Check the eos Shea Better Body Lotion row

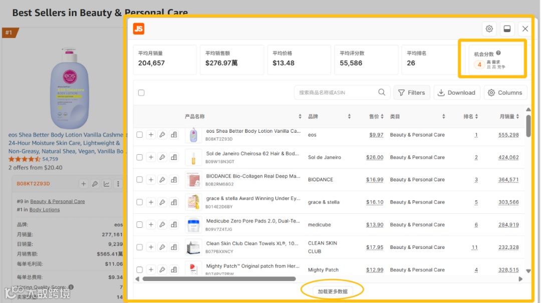[139, 135]
